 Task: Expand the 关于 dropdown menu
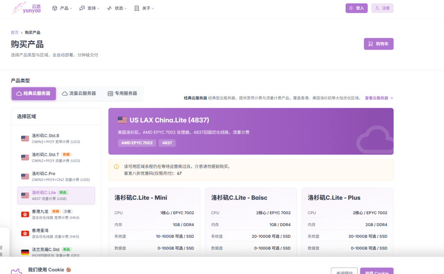click(x=144, y=8)
